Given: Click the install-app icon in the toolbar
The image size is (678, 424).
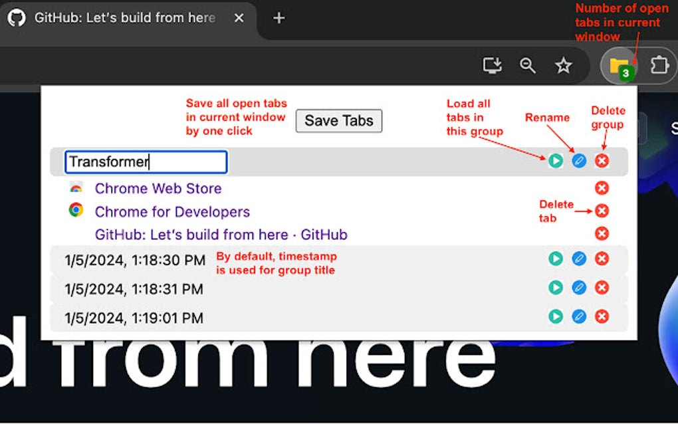Looking at the screenshot, I should (x=491, y=66).
